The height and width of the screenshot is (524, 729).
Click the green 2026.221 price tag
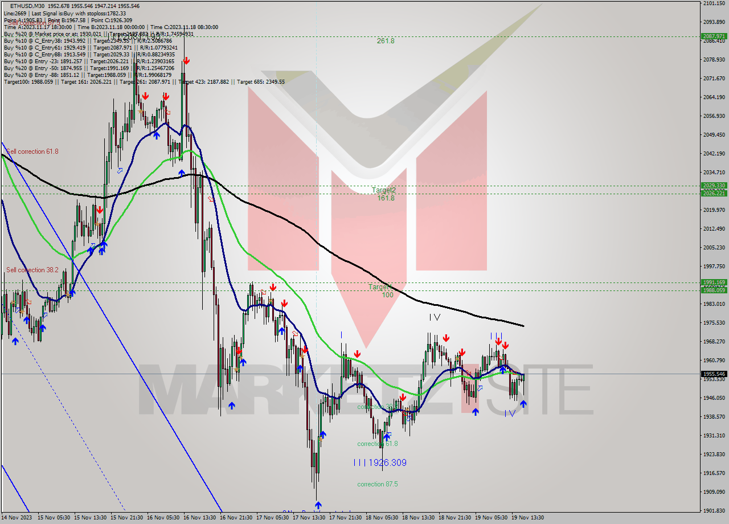point(714,194)
